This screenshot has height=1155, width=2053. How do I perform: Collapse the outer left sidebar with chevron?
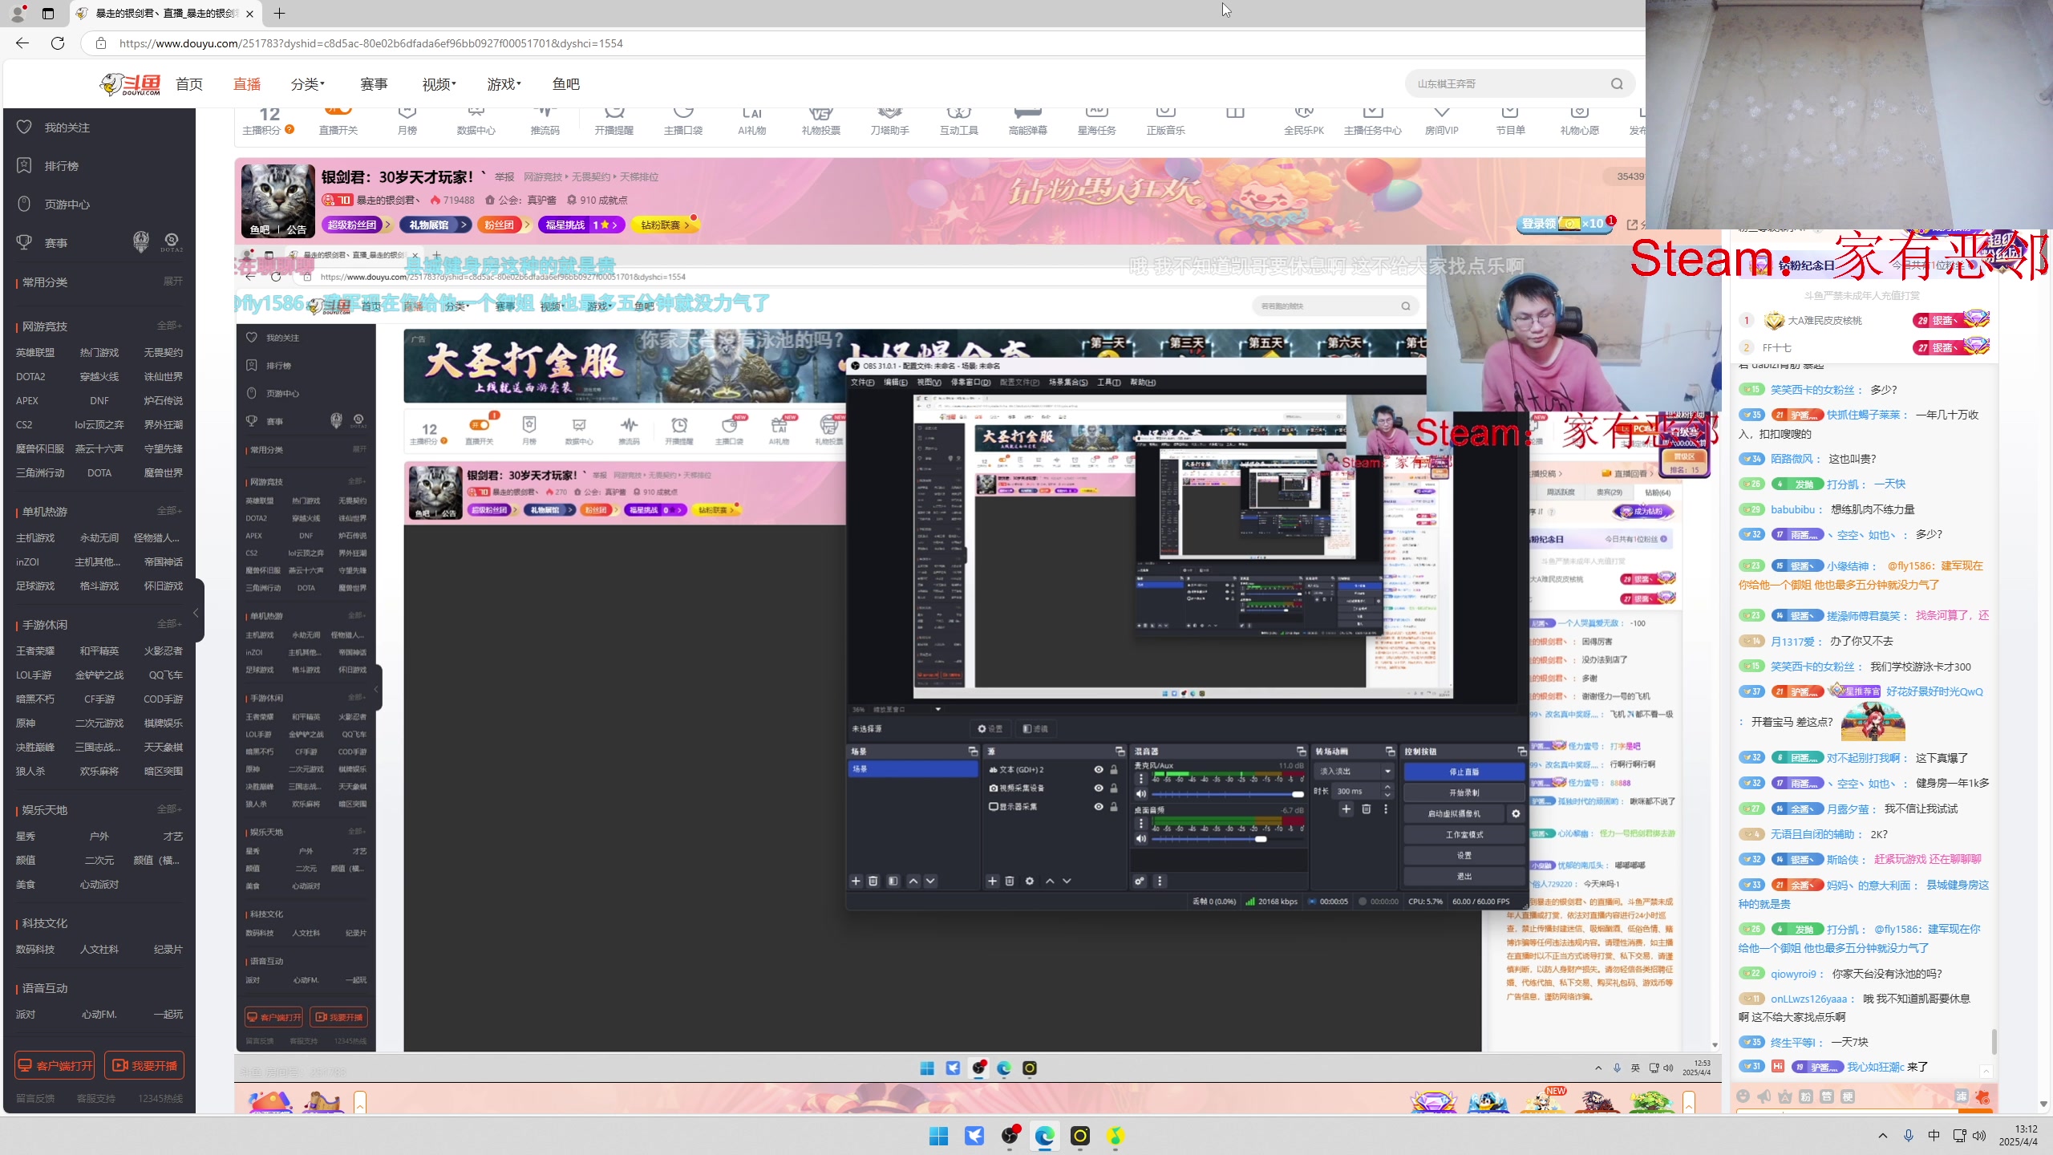(196, 612)
